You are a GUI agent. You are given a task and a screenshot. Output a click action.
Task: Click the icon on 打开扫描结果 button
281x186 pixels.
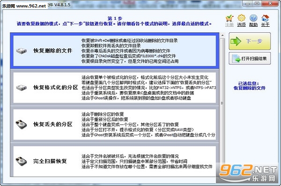point(236,59)
